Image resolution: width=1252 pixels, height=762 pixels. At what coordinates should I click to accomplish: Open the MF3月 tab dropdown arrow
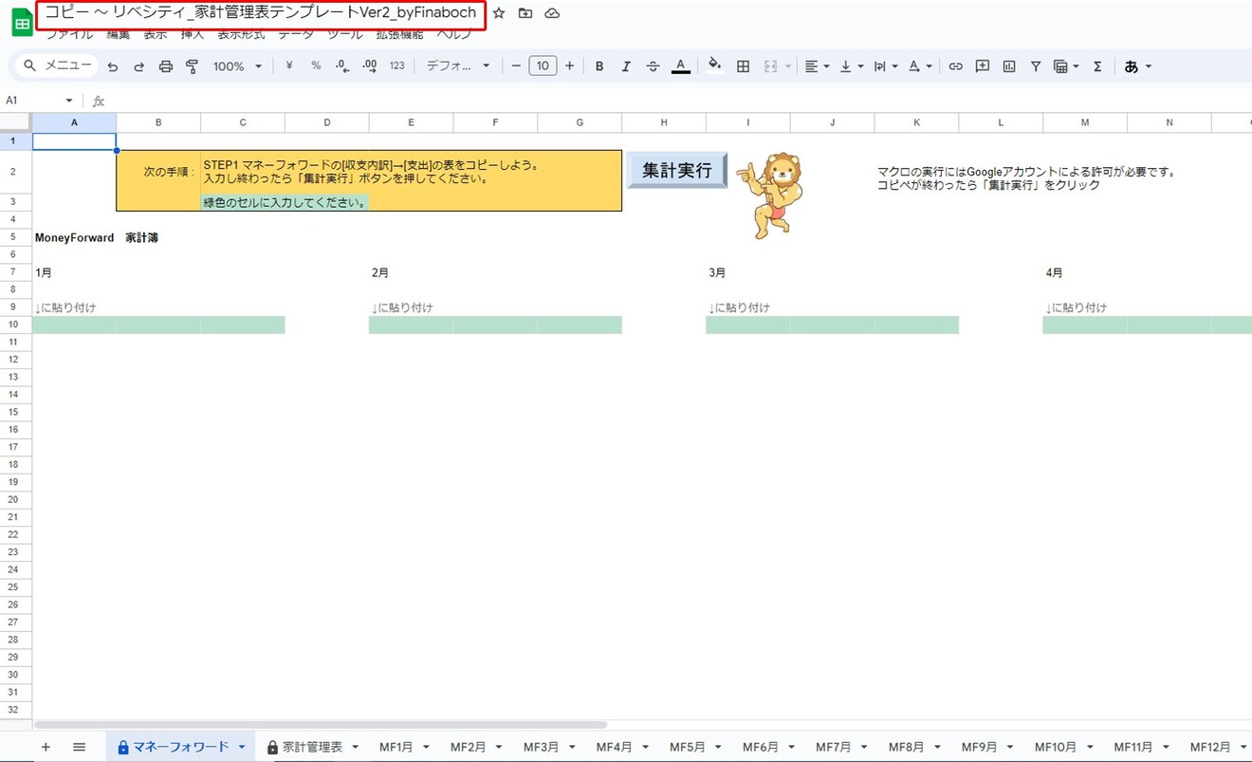pyautogui.click(x=574, y=748)
